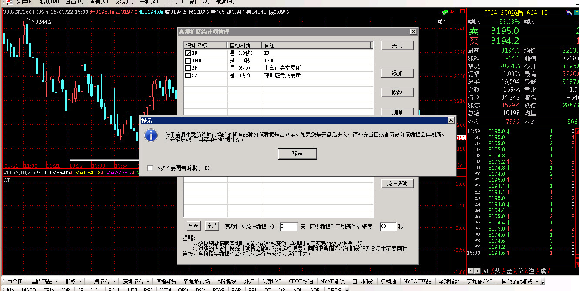
Task: Confirm the prompt with 确定
Action: (x=297, y=154)
